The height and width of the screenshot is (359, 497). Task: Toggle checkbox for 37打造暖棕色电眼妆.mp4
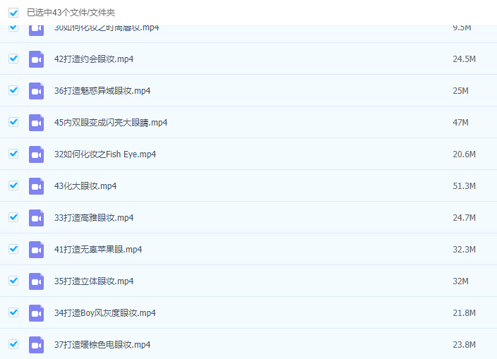click(13, 344)
